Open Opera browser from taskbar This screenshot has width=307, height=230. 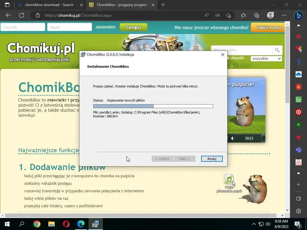point(66,224)
